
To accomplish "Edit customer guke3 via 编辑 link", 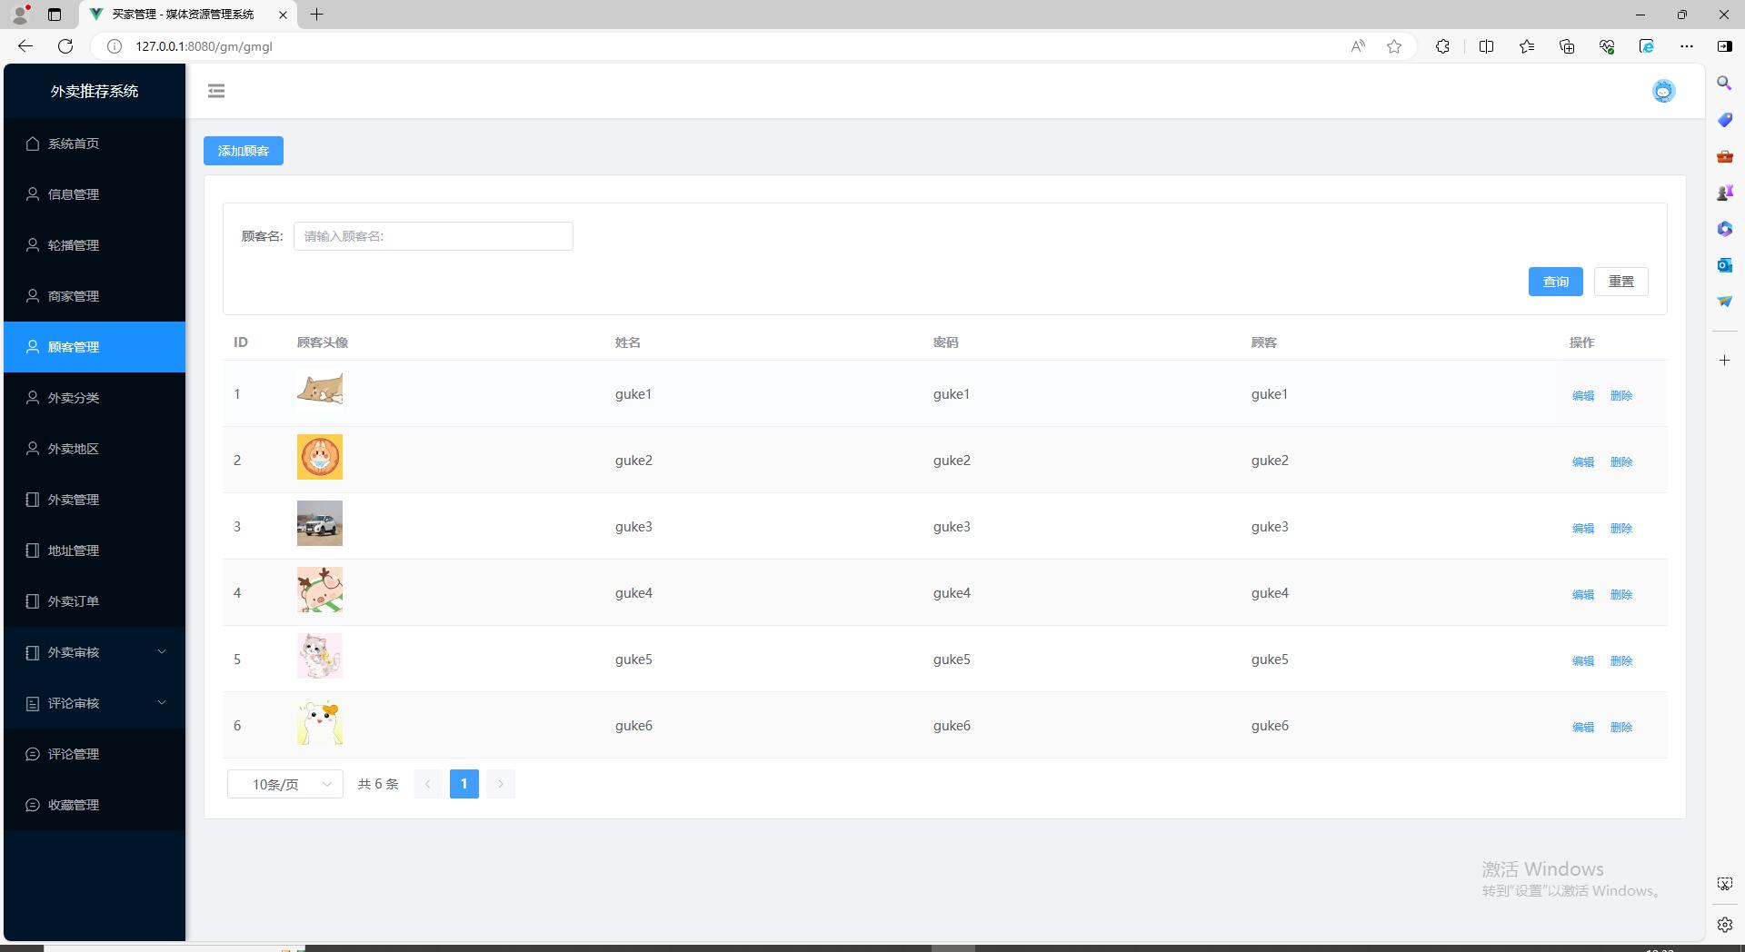I will (1583, 528).
